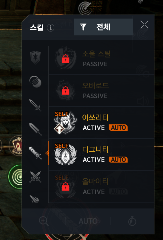Toggle AUTO badge on 어쏘리티 skill
This screenshot has width=163, height=240.
click(x=118, y=128)
